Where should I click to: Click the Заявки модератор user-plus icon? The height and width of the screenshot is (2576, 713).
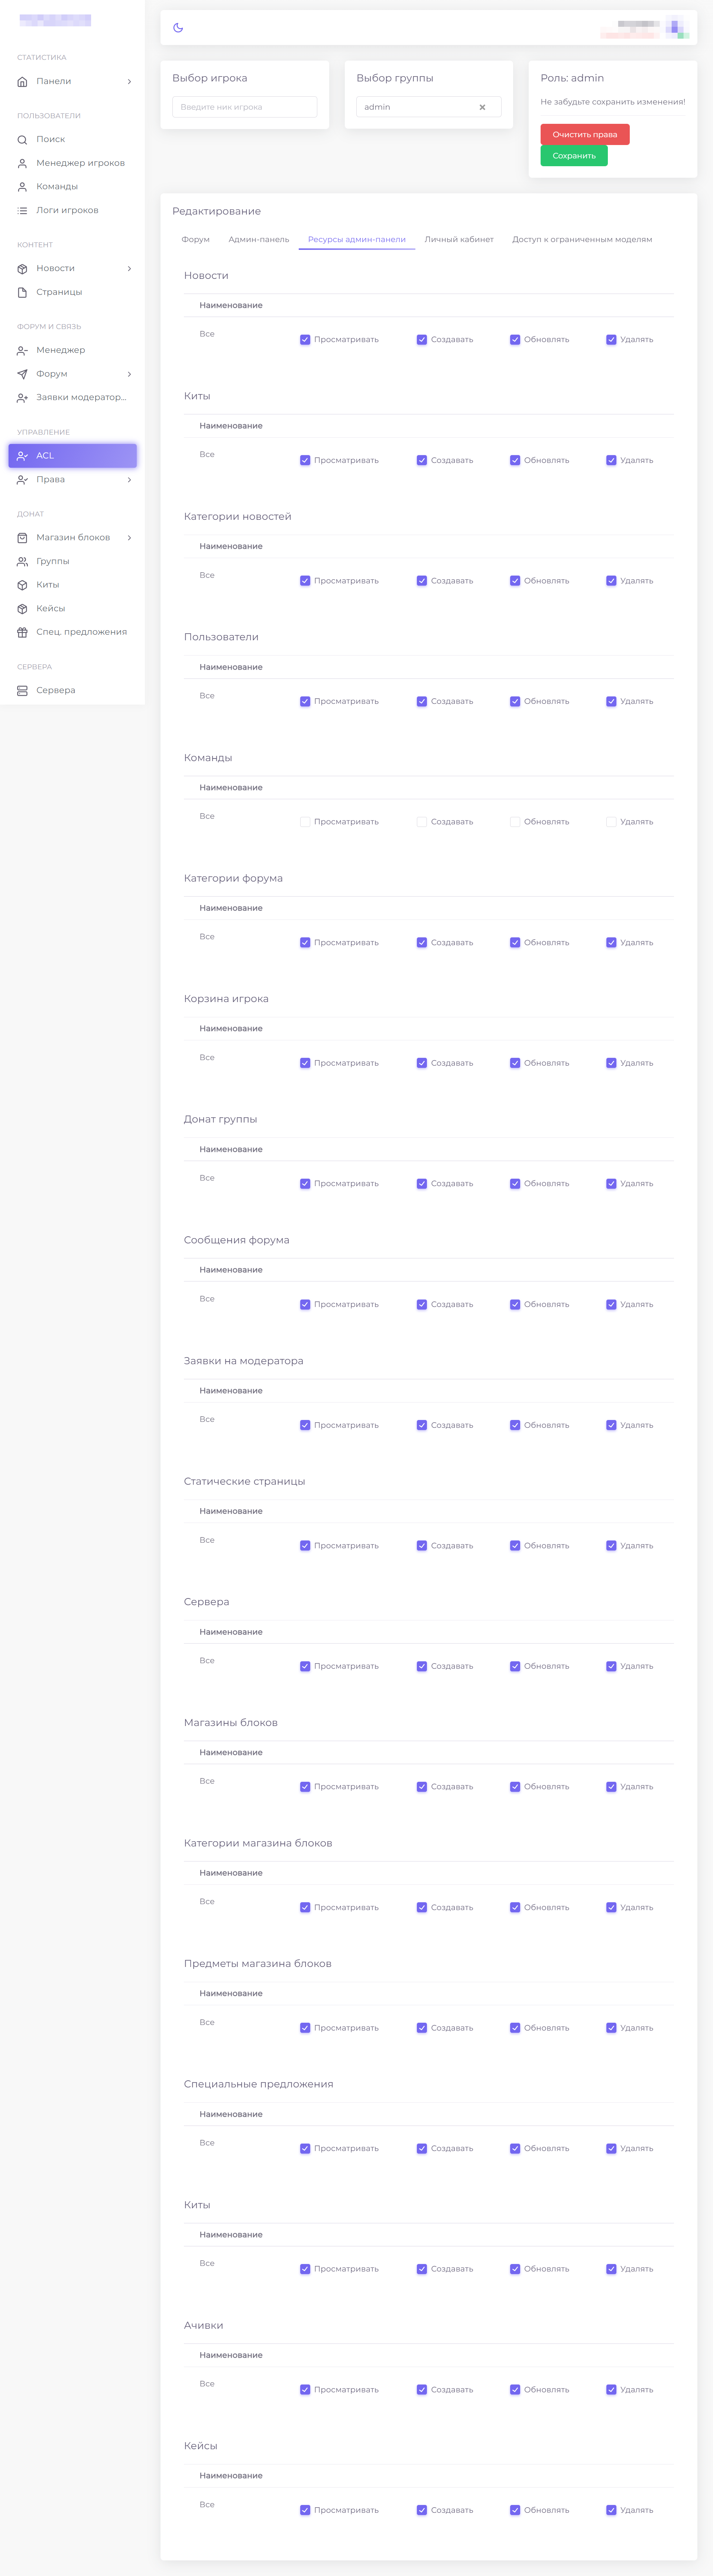[x=22, y=398]
